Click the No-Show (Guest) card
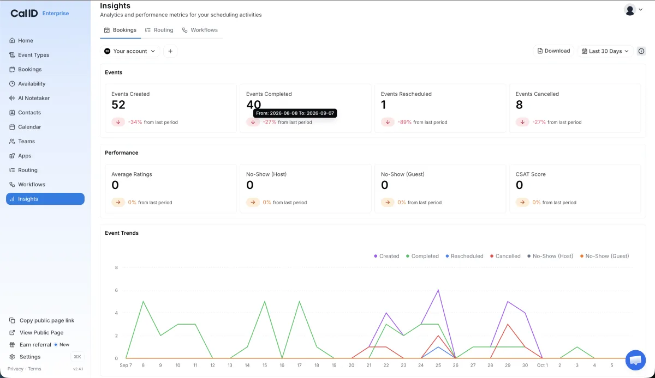 (x=440, y=188)
